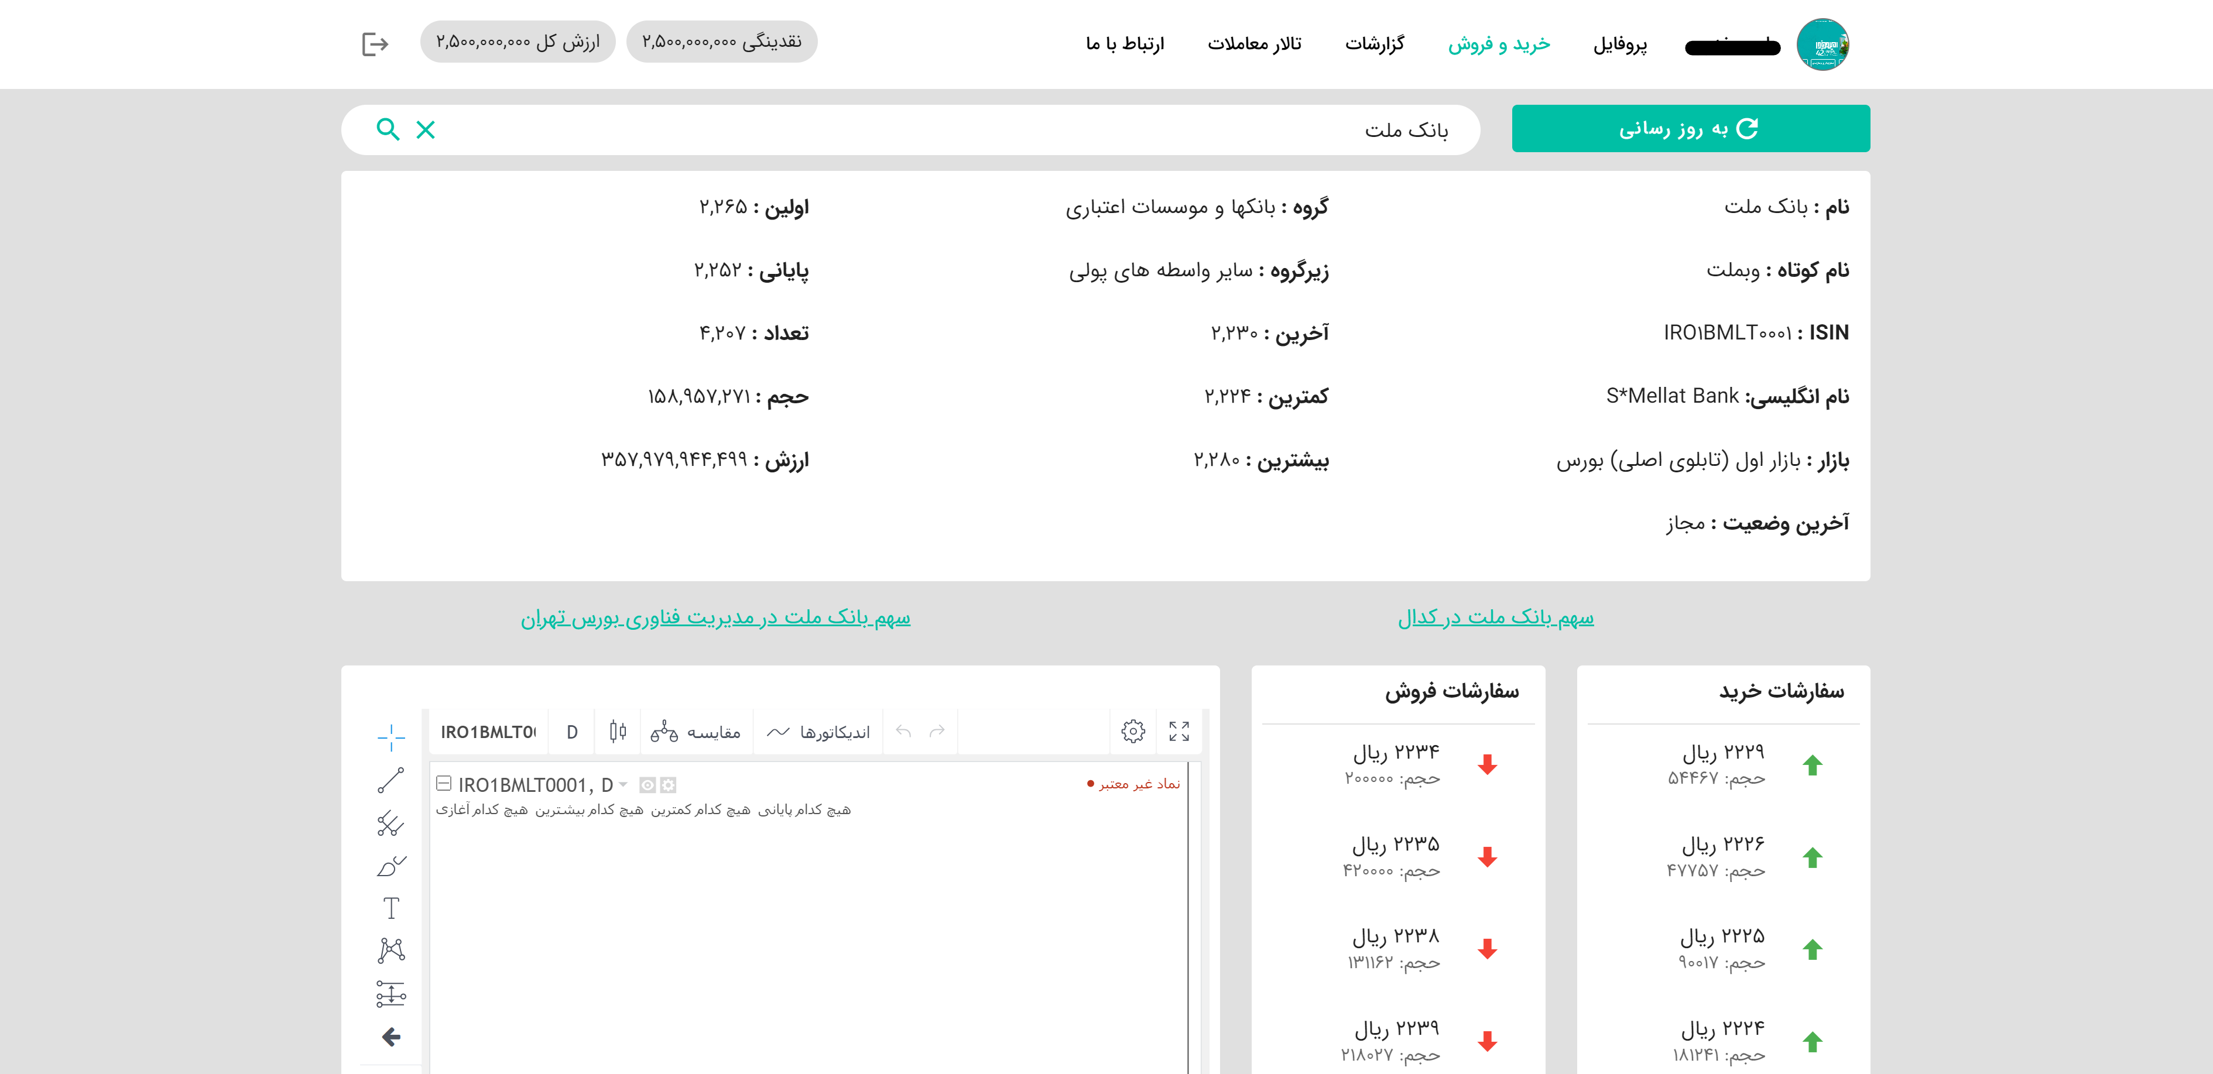
Task: Go to تالار معاملات navigation item
Action: (x=1254, y=44)
